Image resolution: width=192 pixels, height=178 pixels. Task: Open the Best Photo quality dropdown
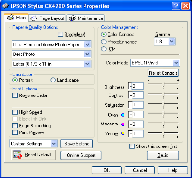(51, 54)
